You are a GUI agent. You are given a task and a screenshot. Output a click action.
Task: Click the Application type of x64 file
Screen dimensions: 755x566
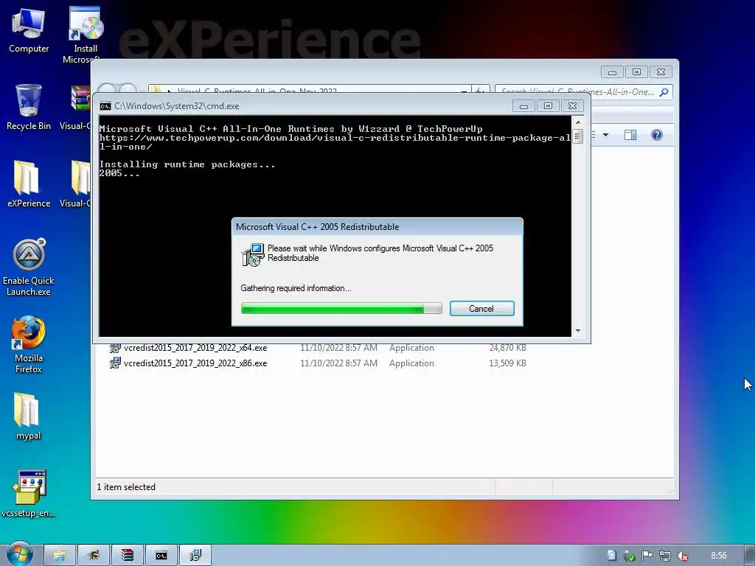click(x=411, y=348)
